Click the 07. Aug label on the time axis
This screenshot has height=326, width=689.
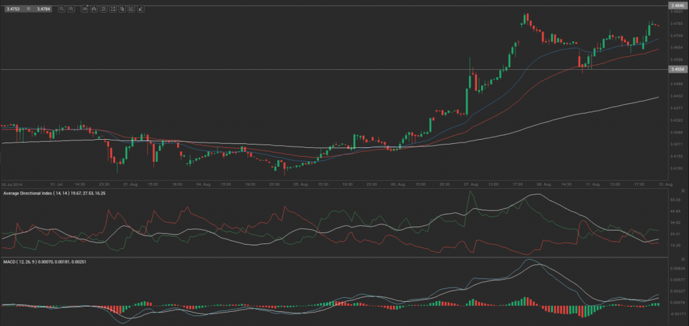(470, 184)
